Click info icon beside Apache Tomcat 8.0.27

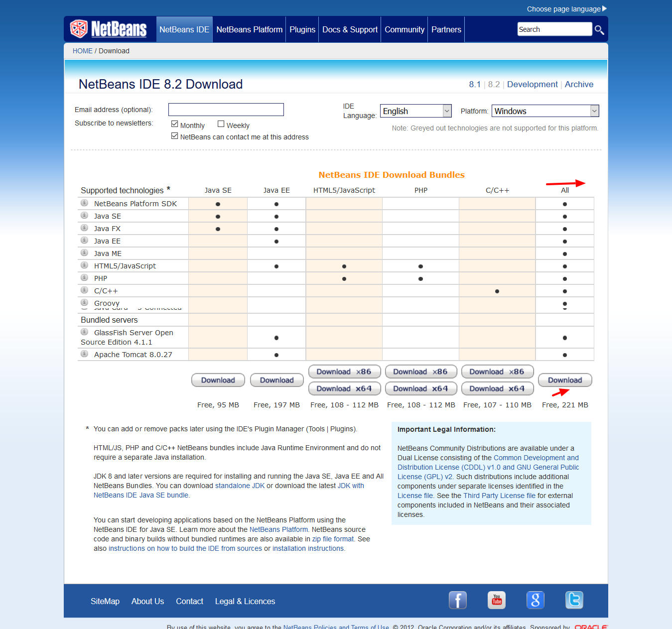(85, 354)
